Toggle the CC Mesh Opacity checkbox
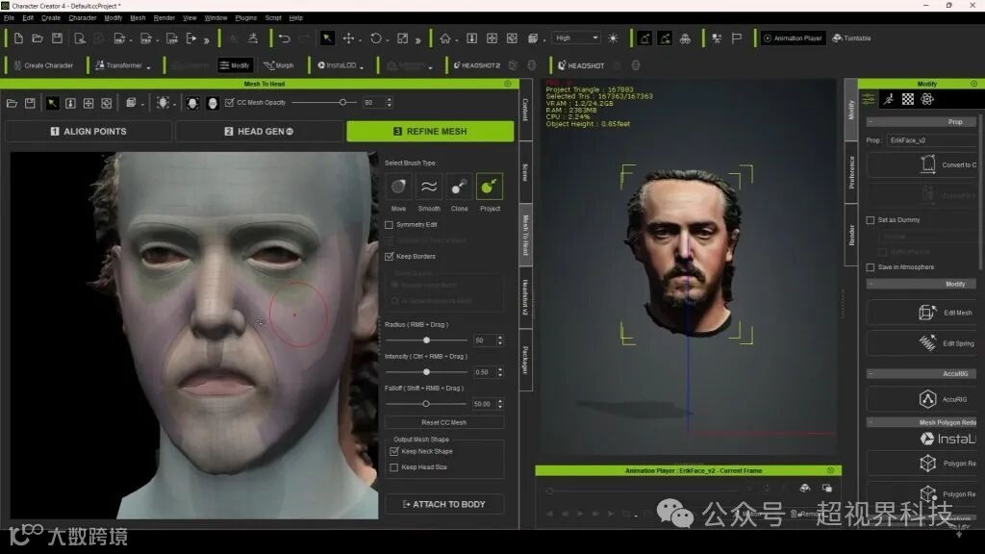The height and width of the screenshot is (554, 985). tap(229, 102)
